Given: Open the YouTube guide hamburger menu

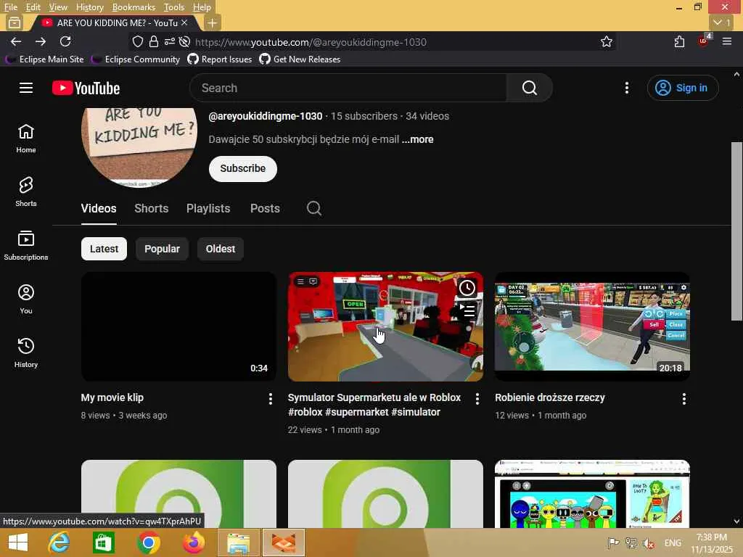Looking at the screenshot, I should (x=26, y=88).
